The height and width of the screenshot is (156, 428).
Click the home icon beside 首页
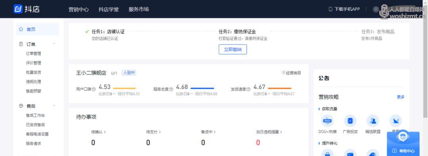coord(21,29)
